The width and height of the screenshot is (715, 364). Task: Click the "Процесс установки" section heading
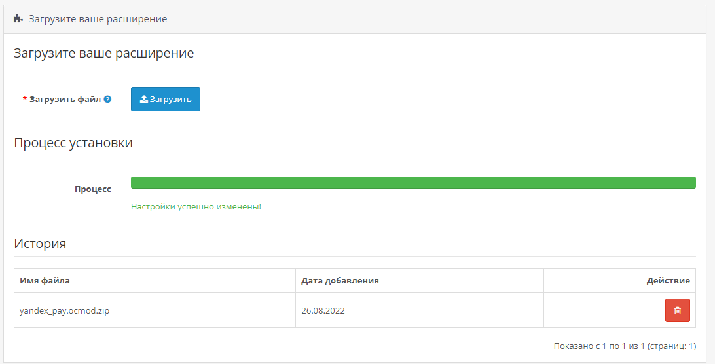click(73, 143)
